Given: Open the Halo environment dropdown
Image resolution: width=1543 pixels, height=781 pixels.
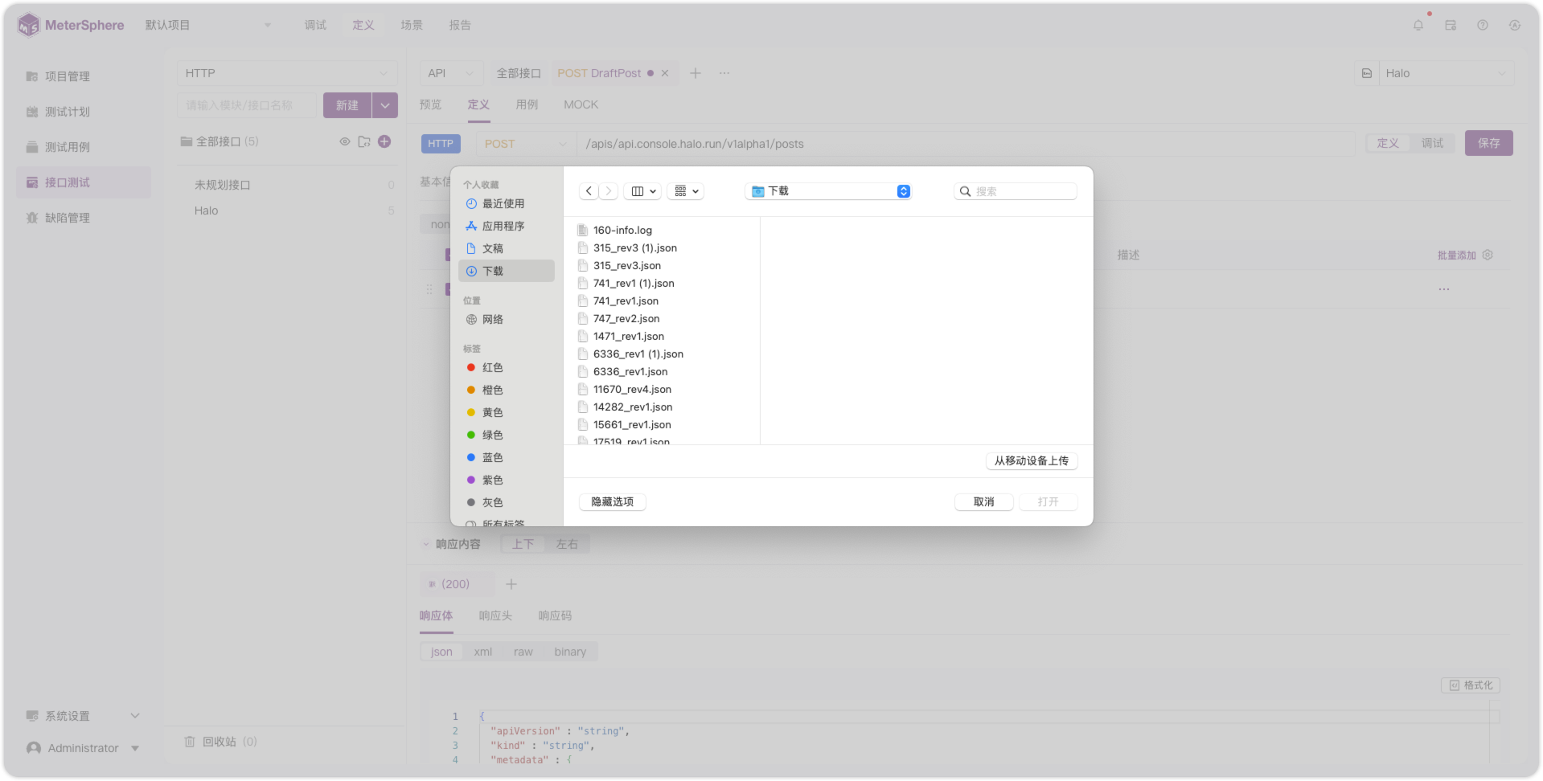Looking at the screenshot, I should 1446,73.
